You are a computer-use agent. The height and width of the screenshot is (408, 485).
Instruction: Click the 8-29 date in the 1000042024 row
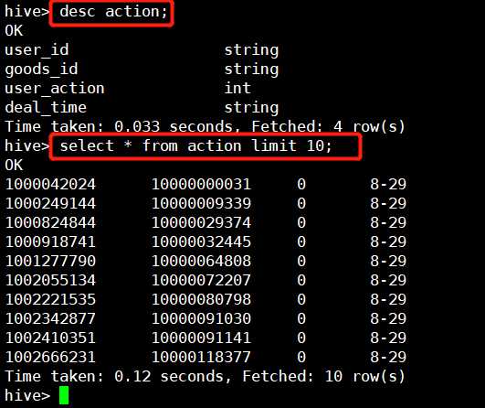click(388, 184)
